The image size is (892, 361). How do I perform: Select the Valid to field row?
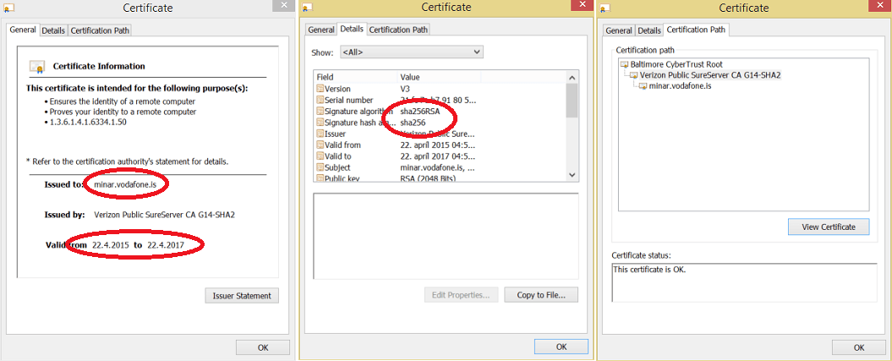tap(441, 156)
